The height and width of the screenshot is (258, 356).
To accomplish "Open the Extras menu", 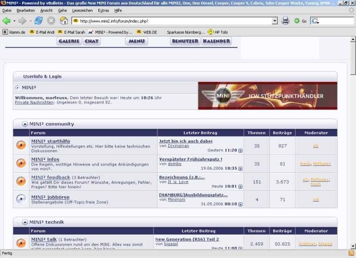I will pos(103,10).
